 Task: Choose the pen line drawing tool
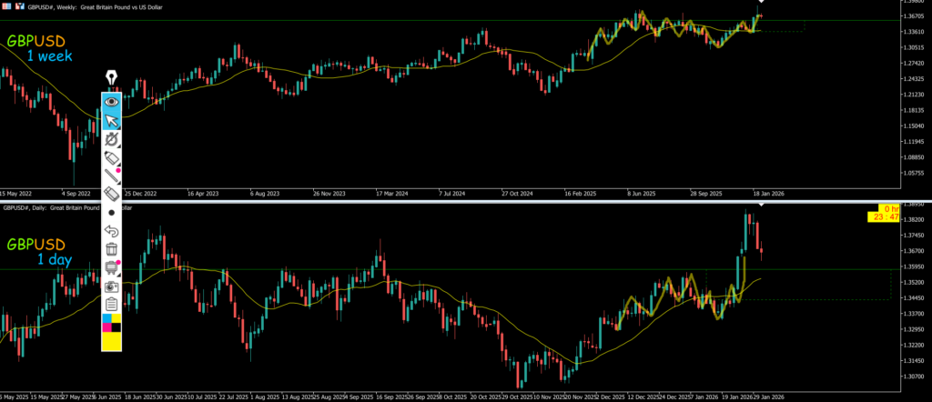click(x=112, y=176)
